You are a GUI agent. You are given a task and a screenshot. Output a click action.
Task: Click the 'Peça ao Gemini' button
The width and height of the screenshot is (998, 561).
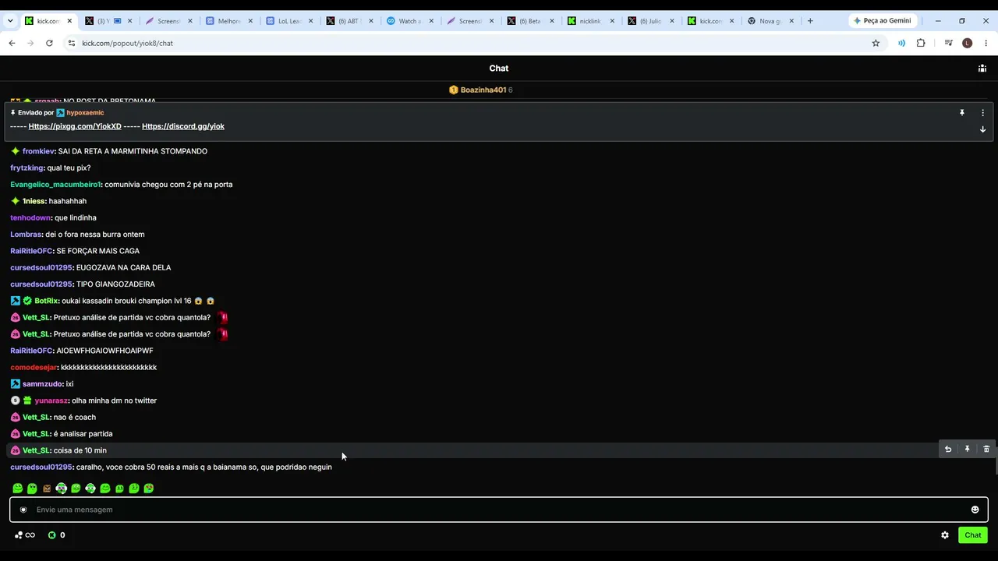882,21
